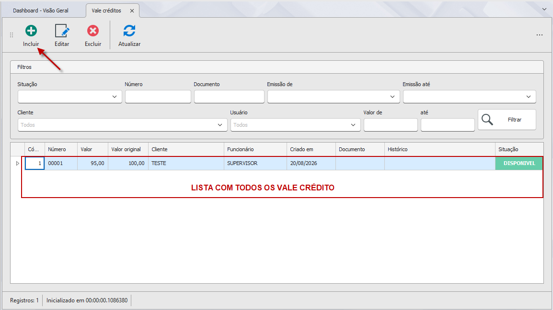Click the red Excluir delete icon
Image resolution: width=553 pixels, height=310 pixels.
click(93, 31)
